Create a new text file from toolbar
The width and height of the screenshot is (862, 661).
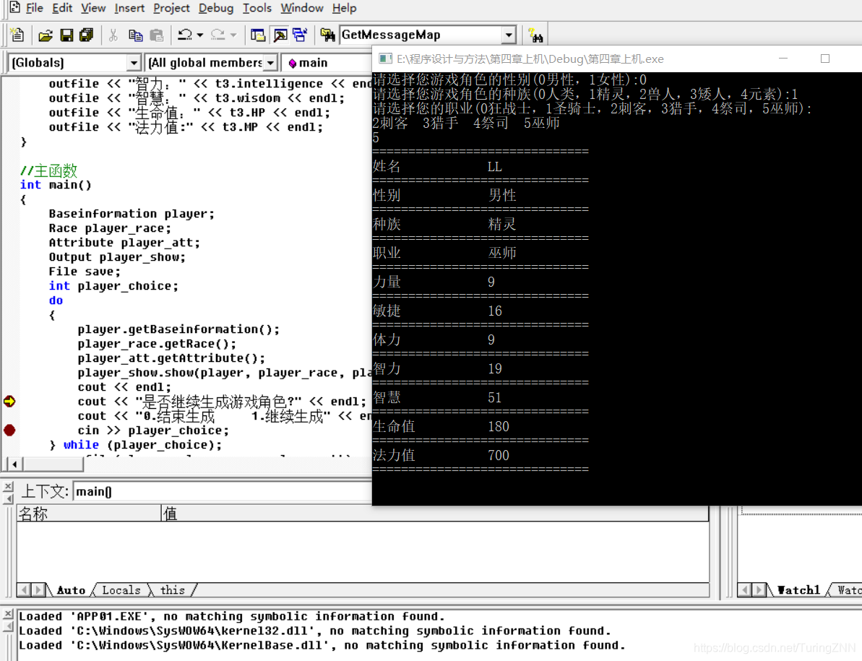[17, 35]
